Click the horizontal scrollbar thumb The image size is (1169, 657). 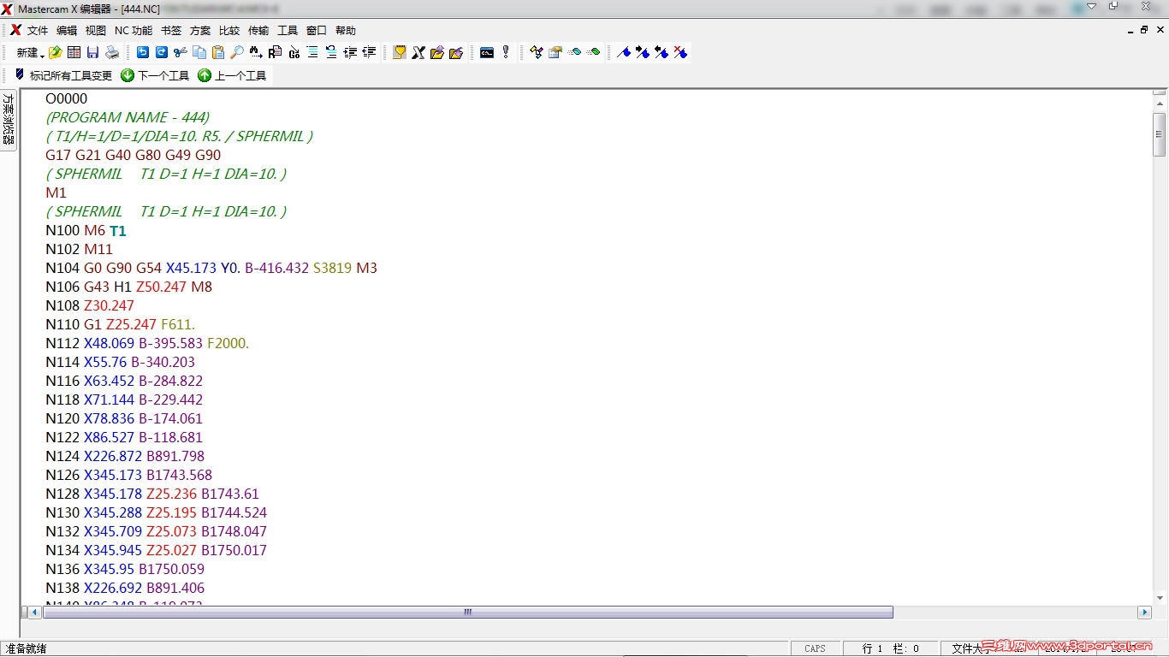click(x=468, y=613)
